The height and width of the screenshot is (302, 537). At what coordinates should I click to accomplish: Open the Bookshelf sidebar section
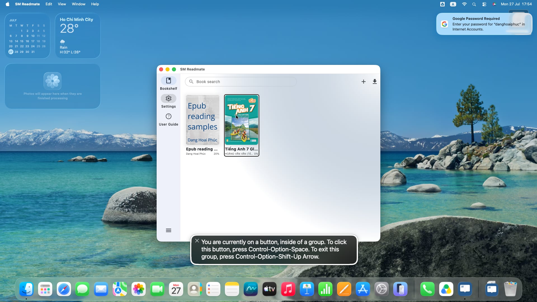click(x=168, y=83)
